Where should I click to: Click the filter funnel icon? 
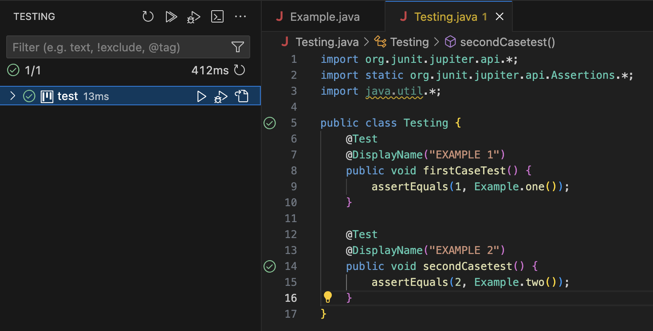tap(238, 47)
